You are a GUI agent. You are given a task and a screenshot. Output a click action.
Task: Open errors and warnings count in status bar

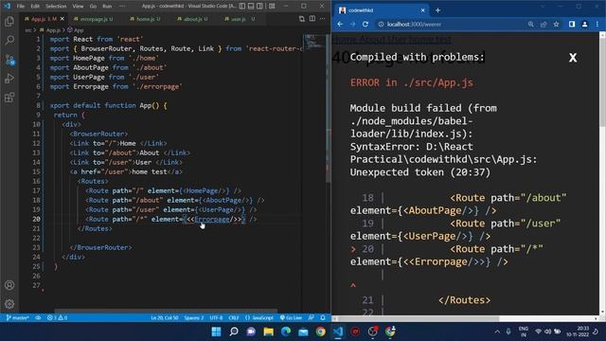pos(57,318)
